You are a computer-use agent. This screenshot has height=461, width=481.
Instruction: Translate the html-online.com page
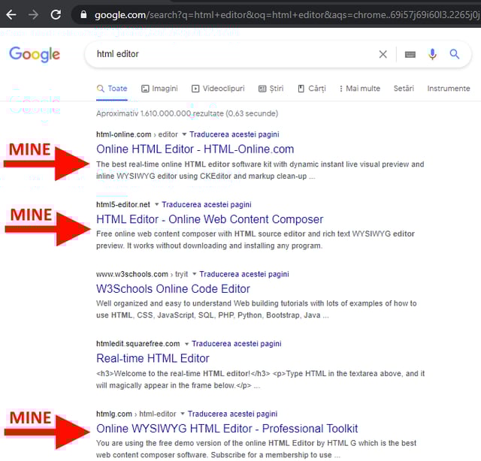tap(234, 134)
